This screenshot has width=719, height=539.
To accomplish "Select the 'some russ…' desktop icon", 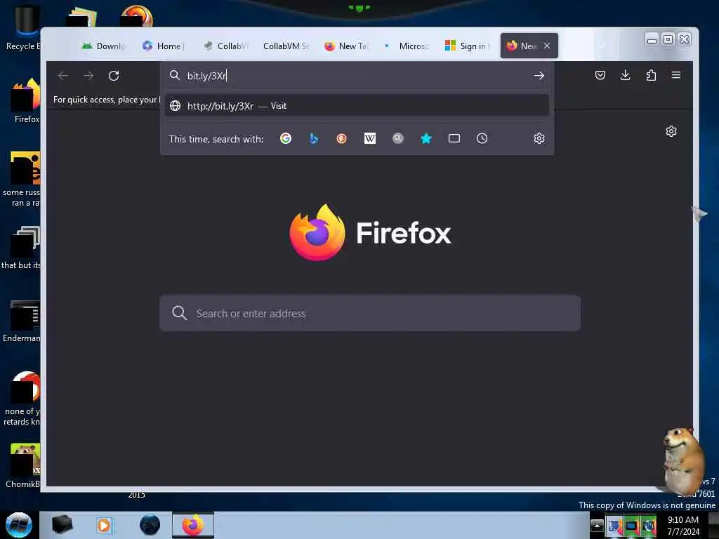I will [22, 180].
